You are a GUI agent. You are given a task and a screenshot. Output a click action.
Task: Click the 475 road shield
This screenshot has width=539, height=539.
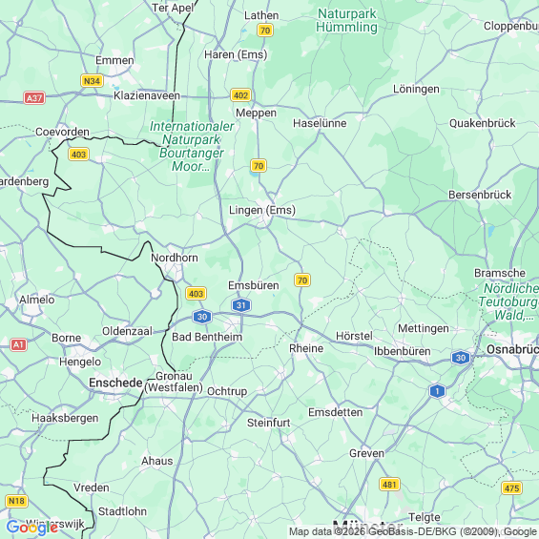click(512, 487)
